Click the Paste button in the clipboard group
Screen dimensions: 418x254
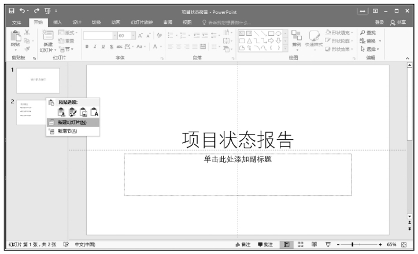pyautogui.click(x=15, y=42)
